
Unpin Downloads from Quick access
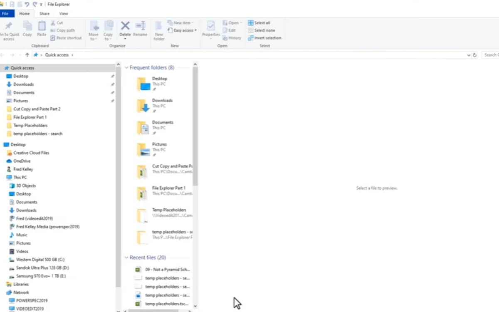click(112, 84)
